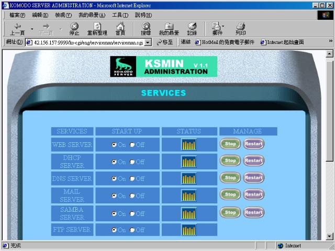Stop the Mail Server service

point(230,195)
